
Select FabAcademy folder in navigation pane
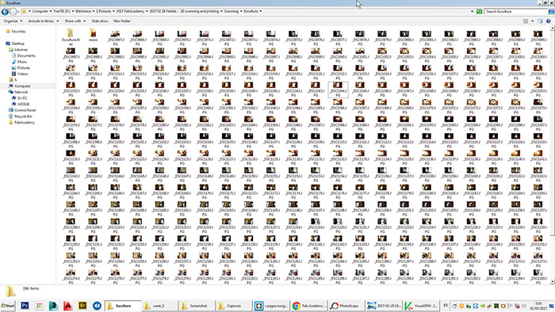click(25, 122)
